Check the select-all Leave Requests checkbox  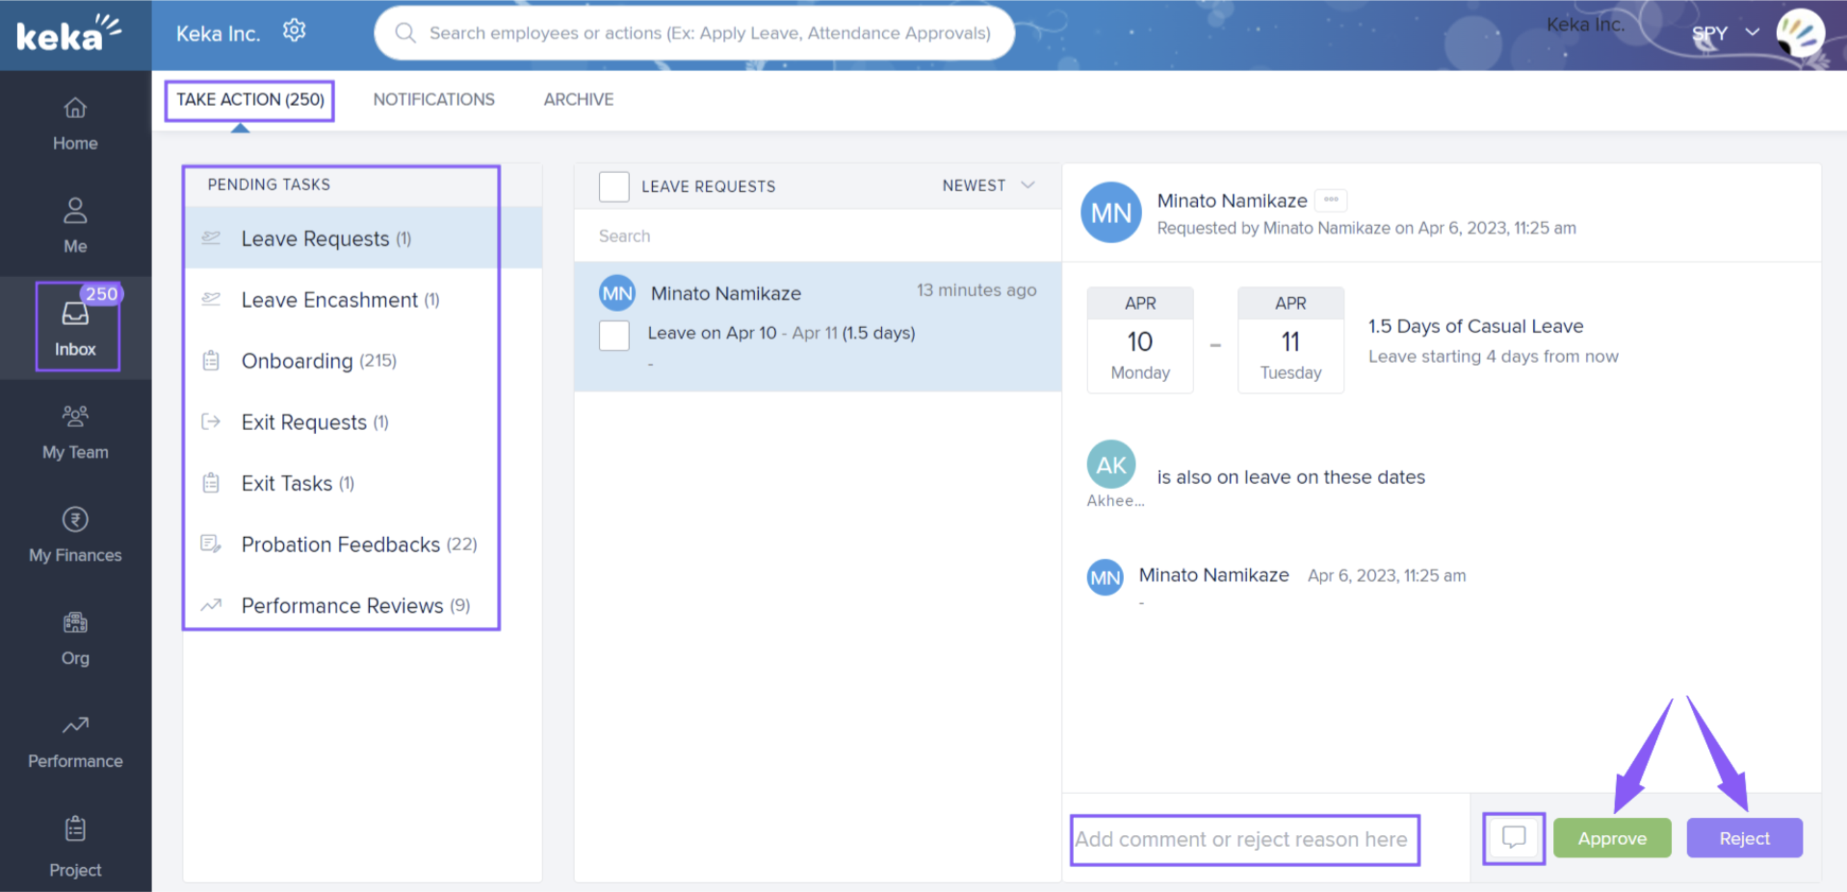tap(614, 186)
